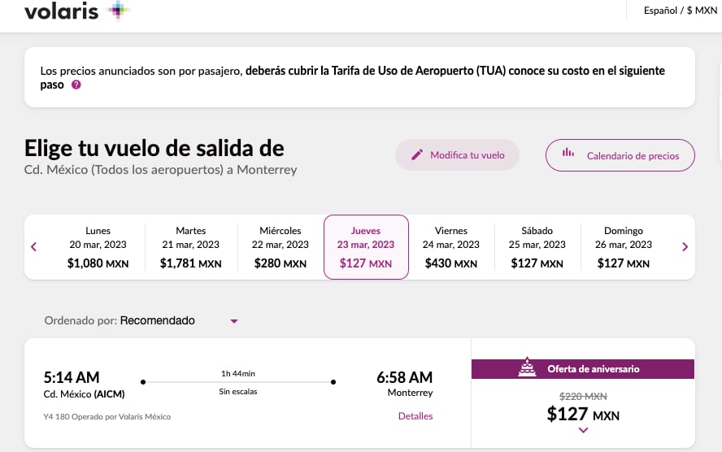
Task: Open the Español / $ MXN language selector
Action: 679,11
